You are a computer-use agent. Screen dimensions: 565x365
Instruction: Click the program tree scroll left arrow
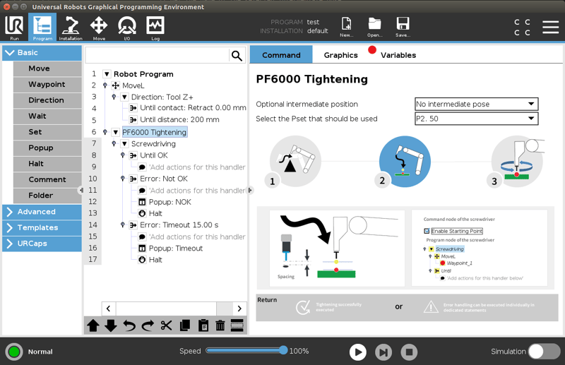pyautogui.click(x=109, y=309)
